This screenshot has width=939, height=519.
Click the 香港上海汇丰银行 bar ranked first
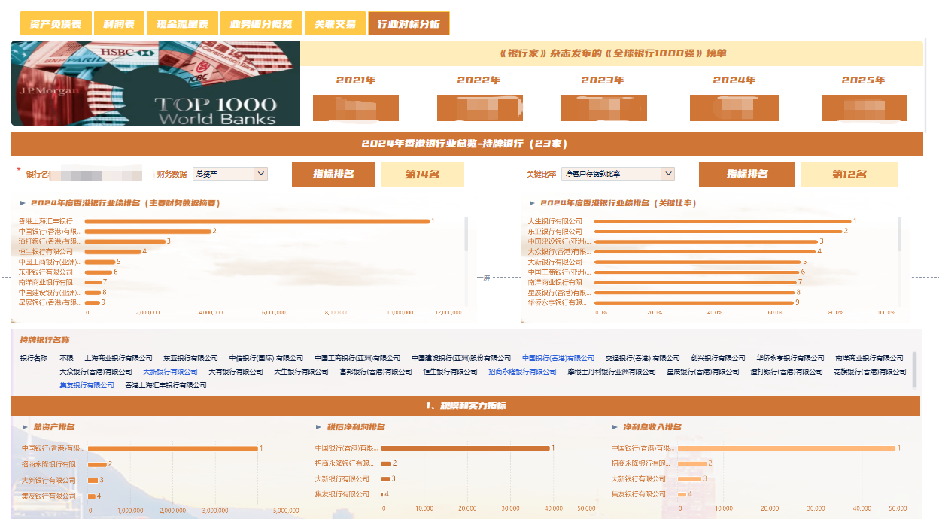(x=257, y=221)
